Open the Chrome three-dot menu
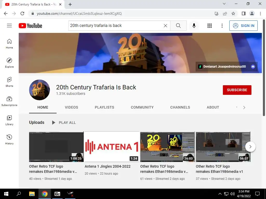Screen dimensions: 266x199 click(260, 13)
